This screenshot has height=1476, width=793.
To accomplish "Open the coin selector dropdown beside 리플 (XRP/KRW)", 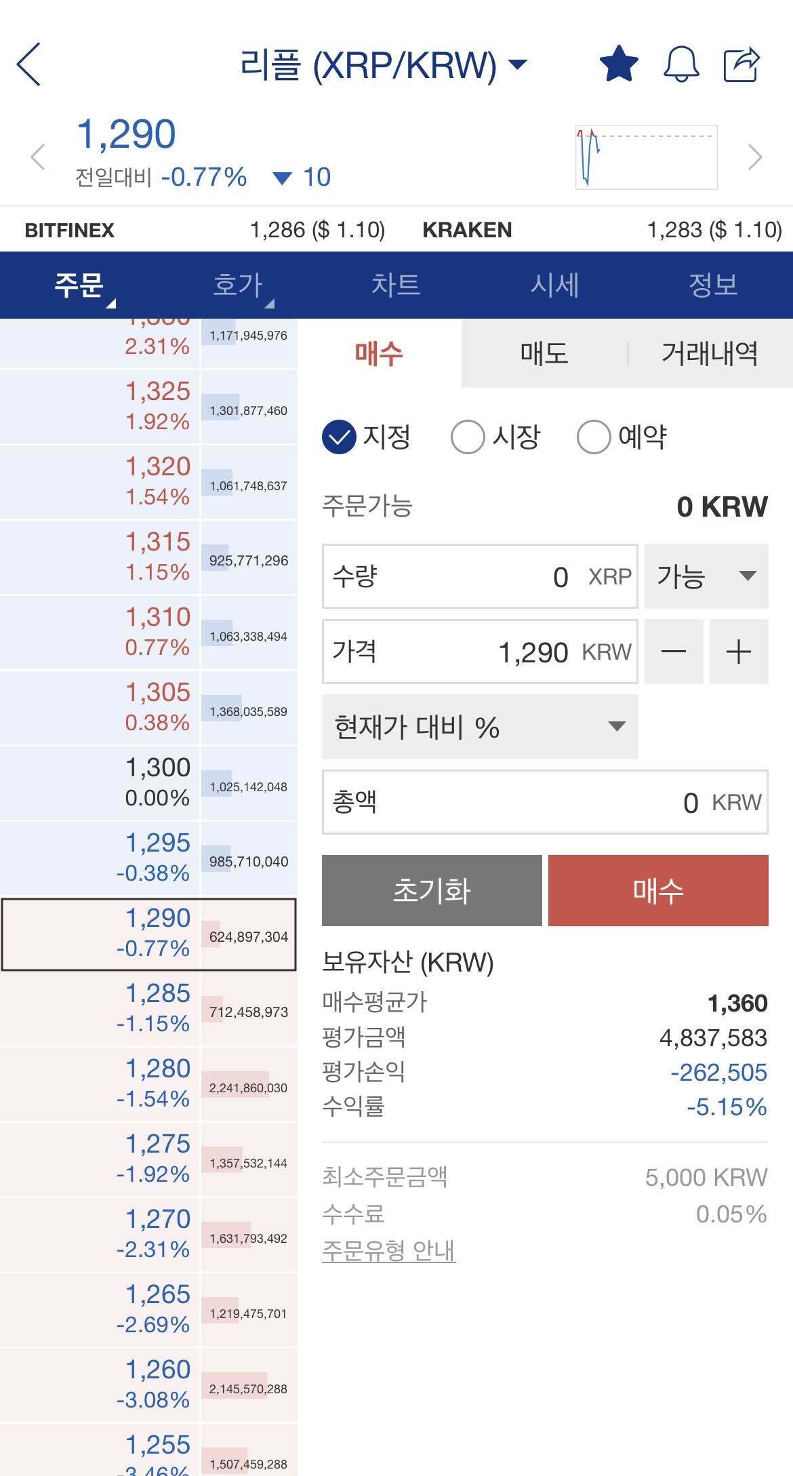I will point(518,66).
